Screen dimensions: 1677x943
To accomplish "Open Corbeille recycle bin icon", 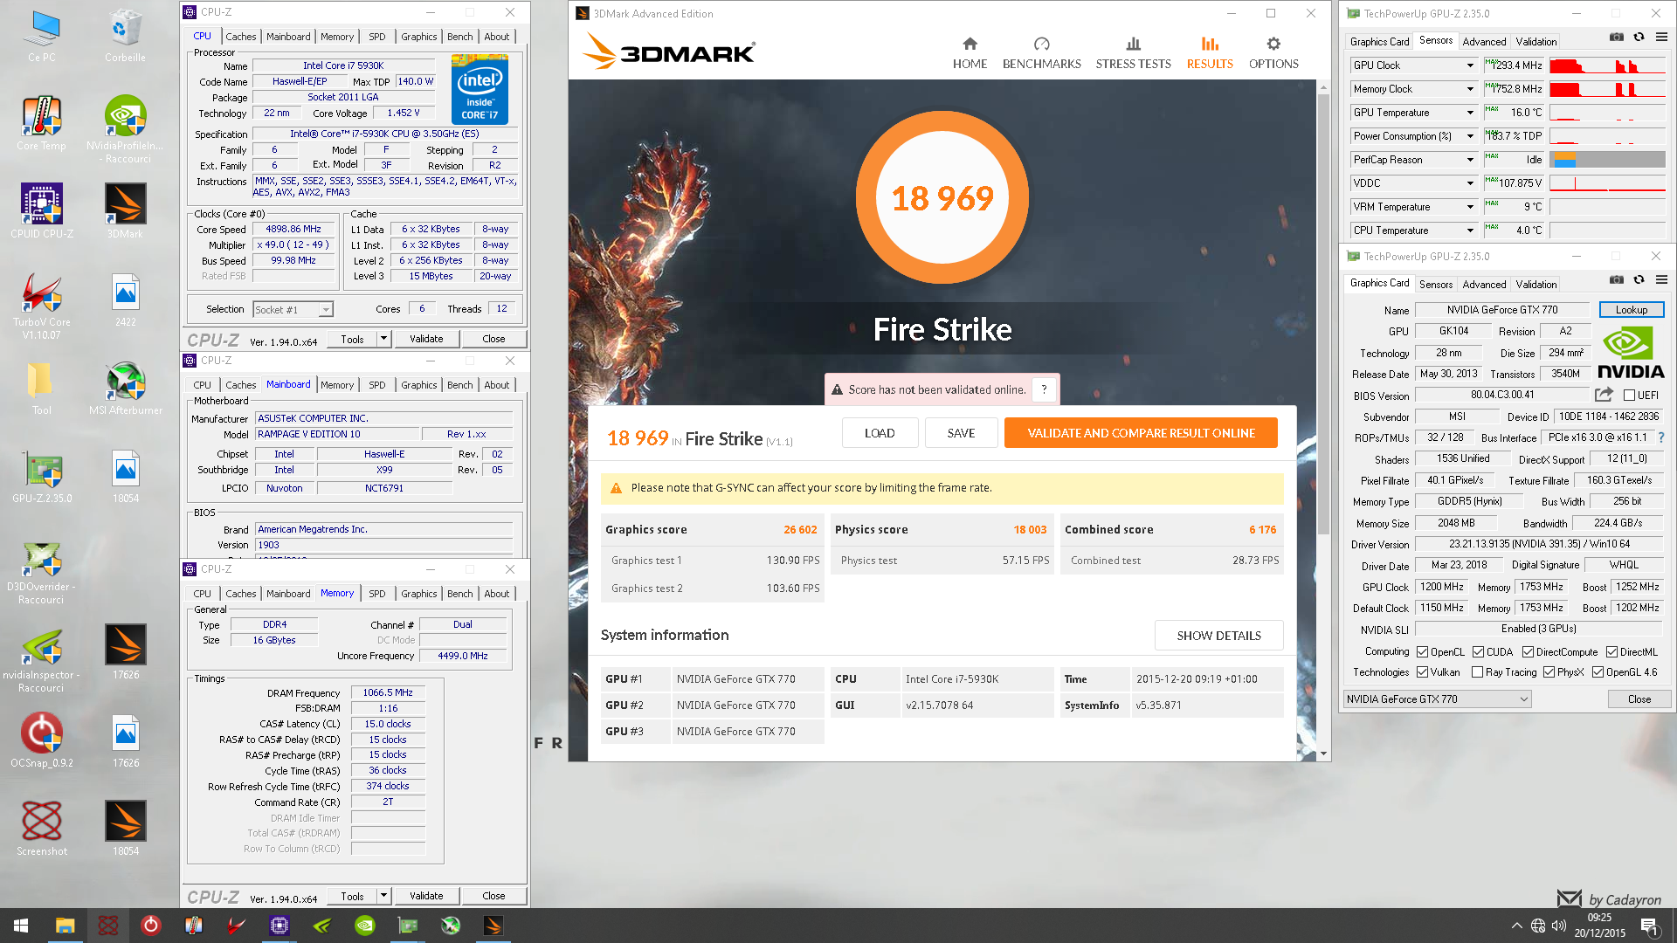I will click(126, 35).
